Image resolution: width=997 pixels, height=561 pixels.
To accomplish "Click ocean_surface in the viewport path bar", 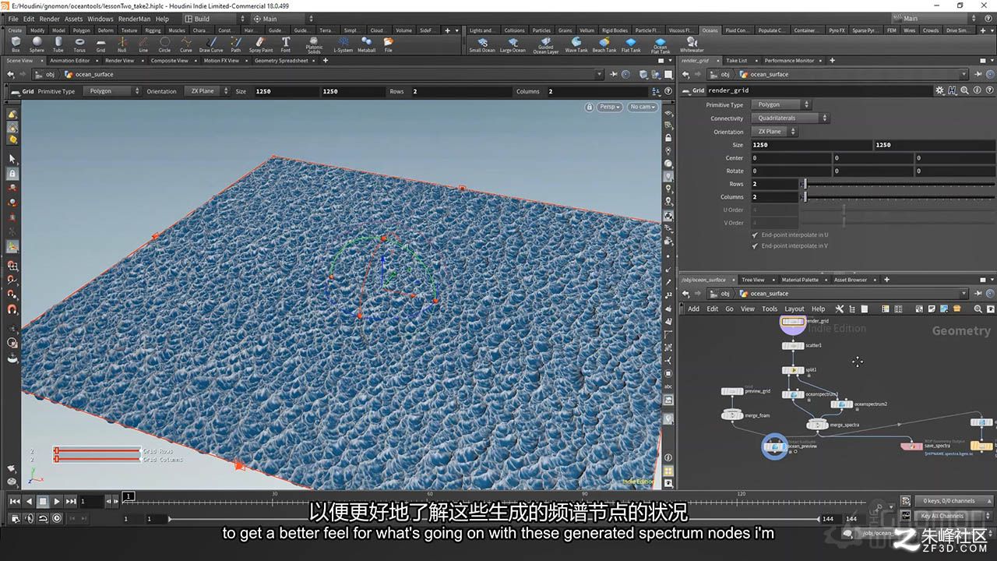I will pyautogui.click(x=94, y=75).
